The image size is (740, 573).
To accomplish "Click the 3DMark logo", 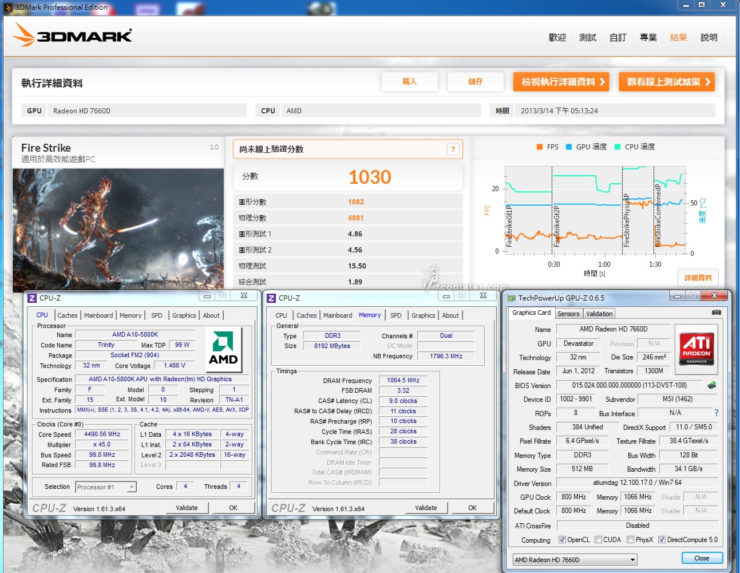I will point(72,35).
